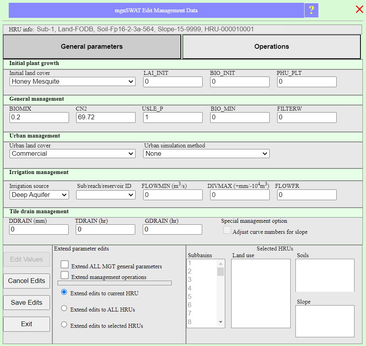Click the BIO_INIT input field
This screenshot has width=366, height=346.
pyautogui.click(x=240, y=82)
